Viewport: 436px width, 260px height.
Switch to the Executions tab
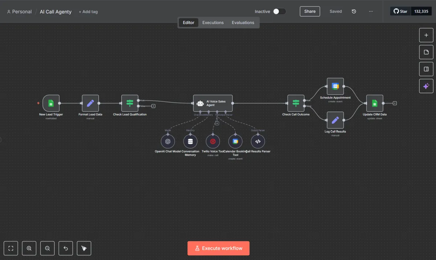click(x=213, y=23)
